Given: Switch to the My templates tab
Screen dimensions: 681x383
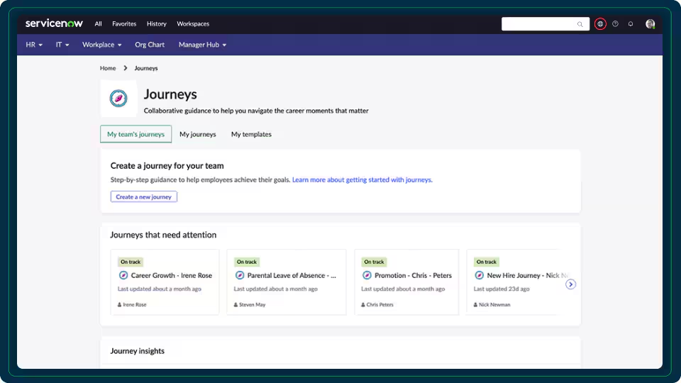Looking at the screenshot, I should pos(251,134).
